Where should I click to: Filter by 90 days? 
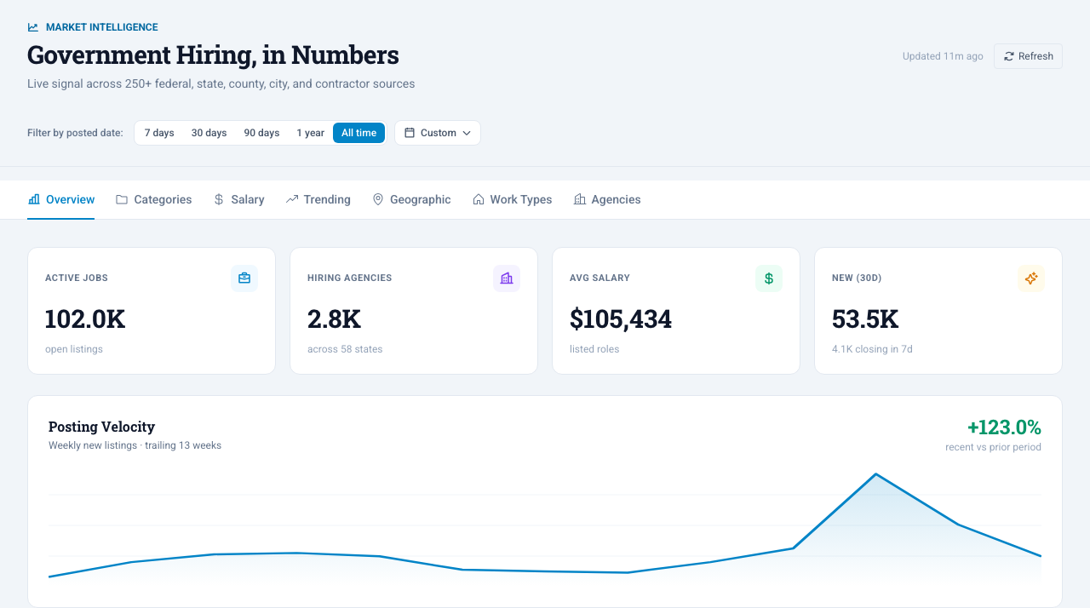click(x=261, y=133)
